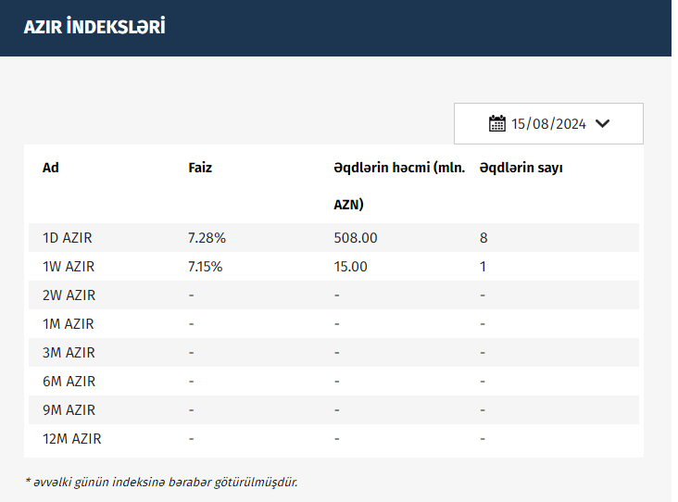Viewport: 678px width, 502px height.
Task: Expand the date dropdown chevron arrow
Action: click(602, 123)
